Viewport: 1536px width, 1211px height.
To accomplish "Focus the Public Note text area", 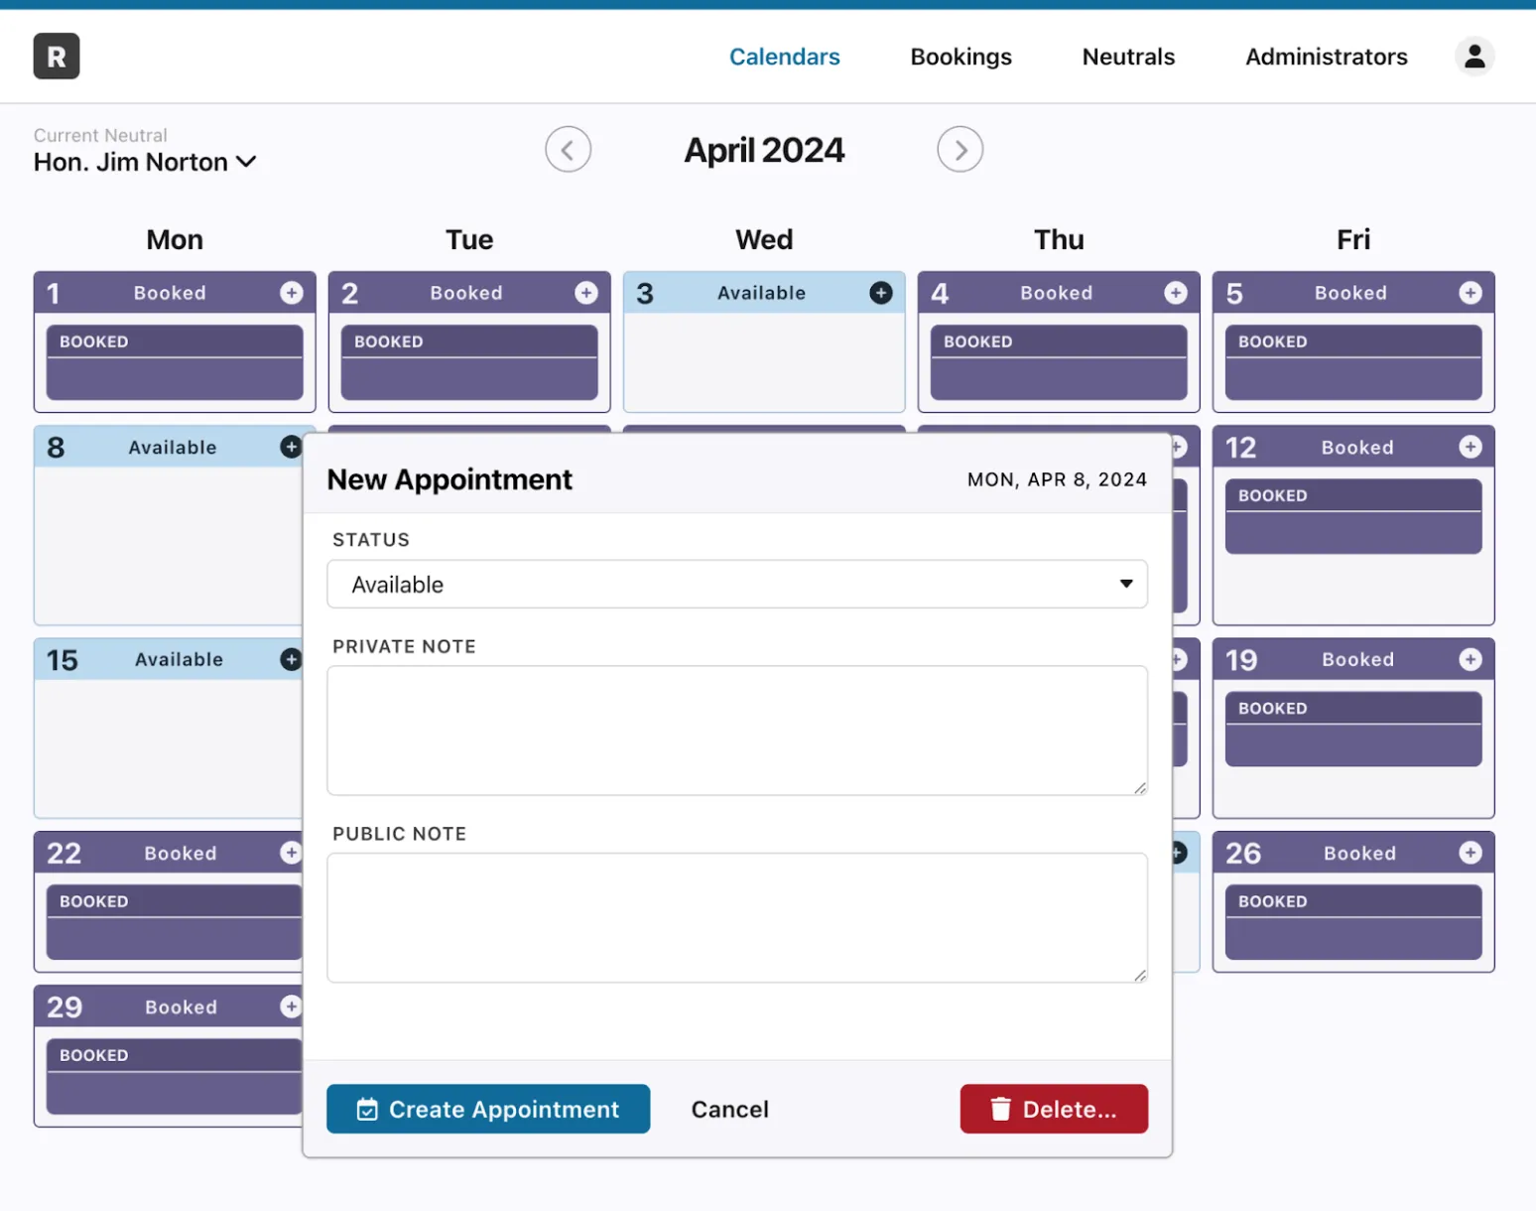I will coord(737,918).
